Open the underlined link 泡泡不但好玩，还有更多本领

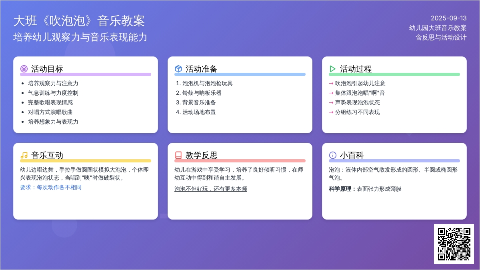210,189
